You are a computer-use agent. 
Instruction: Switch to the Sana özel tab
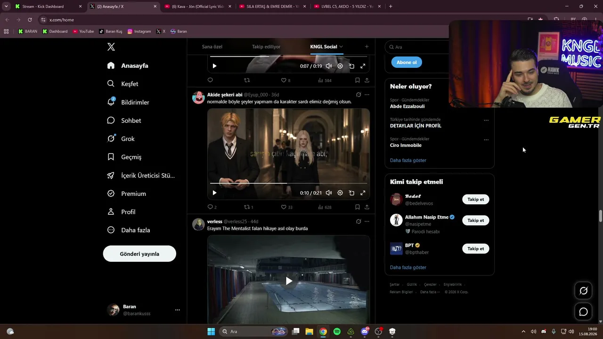pos(212,47)
